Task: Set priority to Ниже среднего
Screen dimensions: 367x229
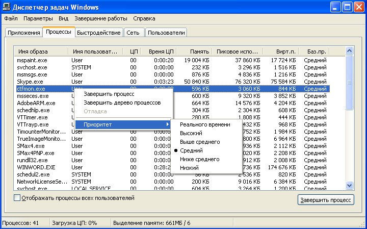Action: (206, 159)
